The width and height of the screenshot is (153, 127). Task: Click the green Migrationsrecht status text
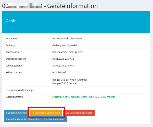pyautogui.click(x=84, y=97)
